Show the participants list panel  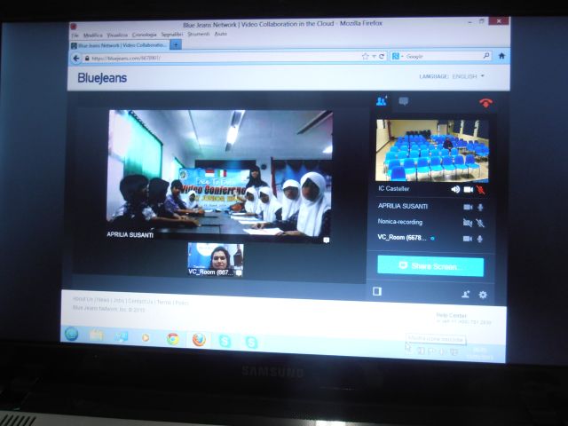382,101
